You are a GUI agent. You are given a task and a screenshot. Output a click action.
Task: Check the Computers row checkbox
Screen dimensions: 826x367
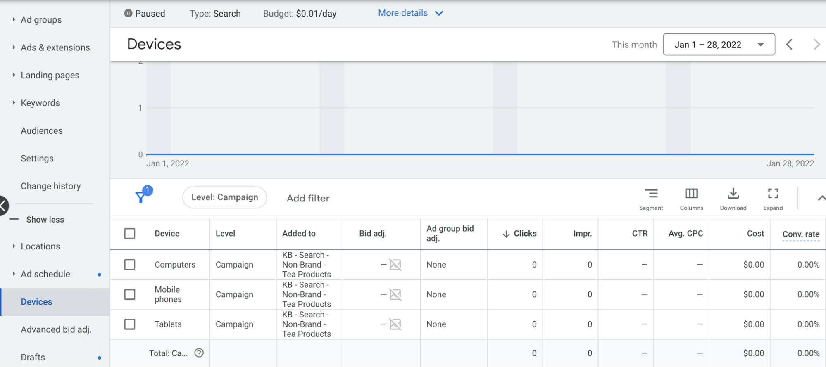[130, 265]
